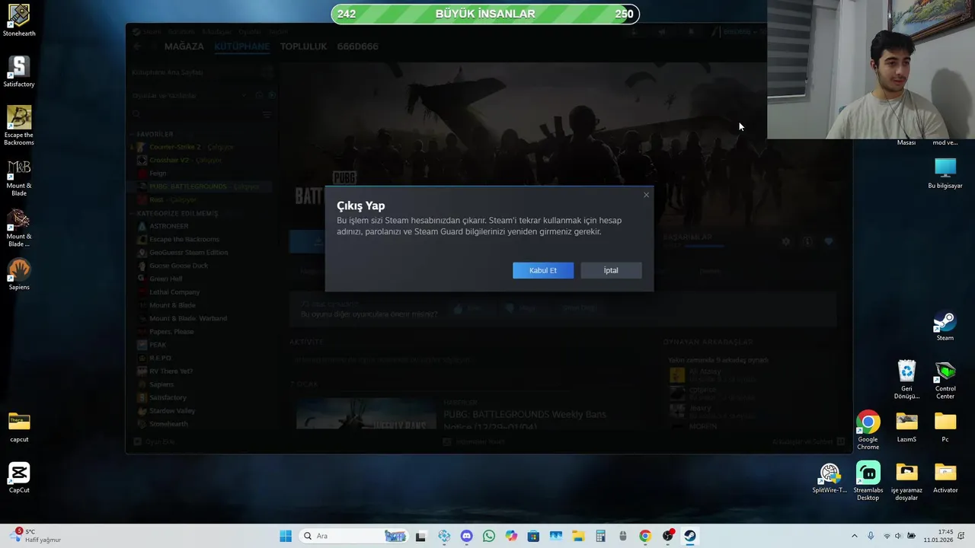Cancel logout with İptal button

click(611, 270)
